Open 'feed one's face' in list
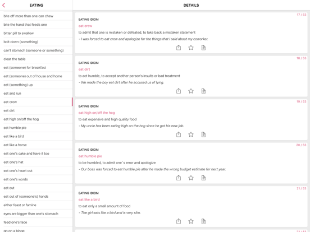 click(37, 222)
